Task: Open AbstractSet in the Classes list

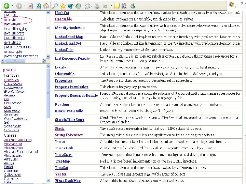Action: 13,155
